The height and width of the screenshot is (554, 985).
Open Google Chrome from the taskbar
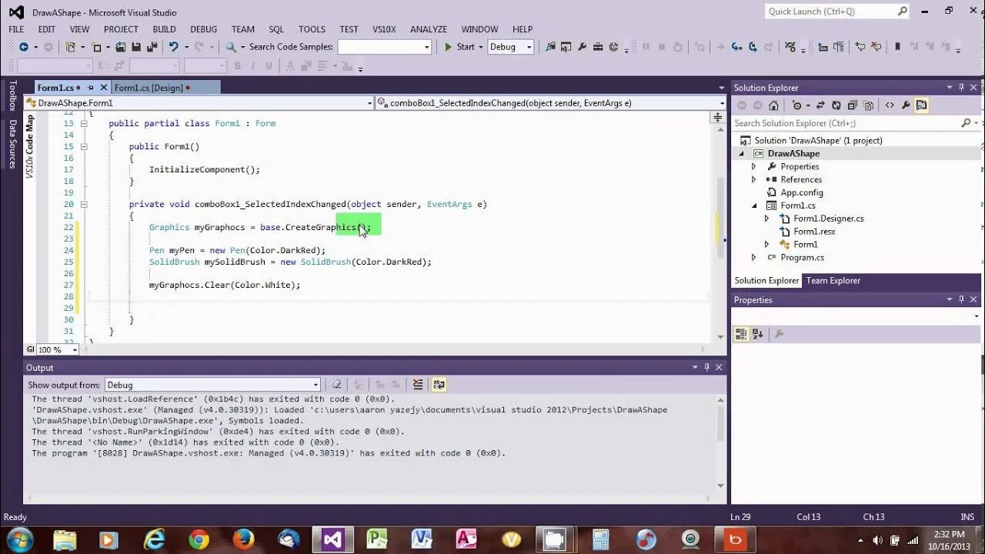click(x=199, y=539)
